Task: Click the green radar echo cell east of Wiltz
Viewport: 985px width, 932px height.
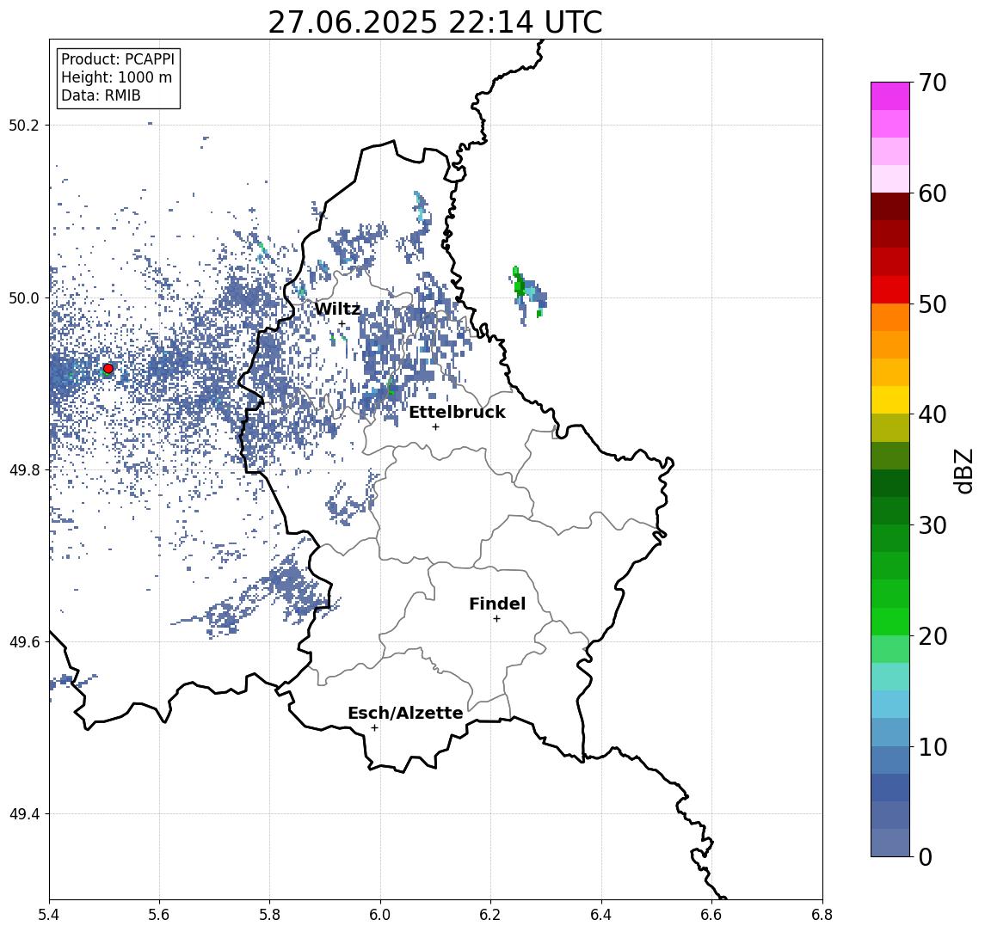Action: 519,285
